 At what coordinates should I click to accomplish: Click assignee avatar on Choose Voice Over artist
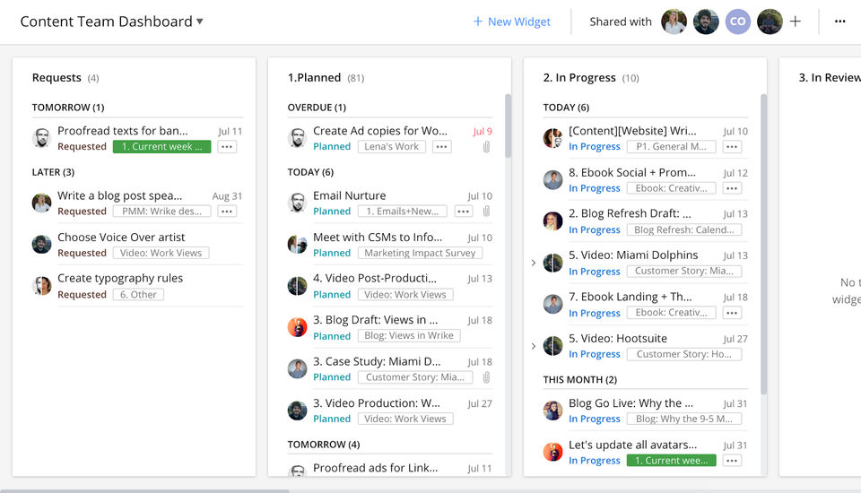(x=42, y=245)
